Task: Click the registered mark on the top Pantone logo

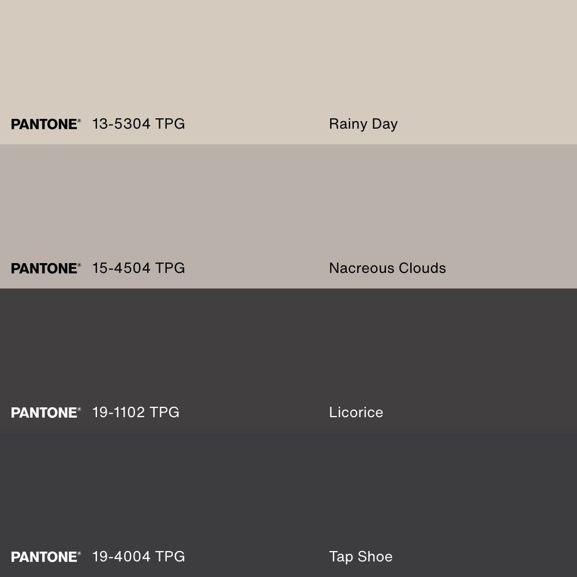Action: (79, 121)
